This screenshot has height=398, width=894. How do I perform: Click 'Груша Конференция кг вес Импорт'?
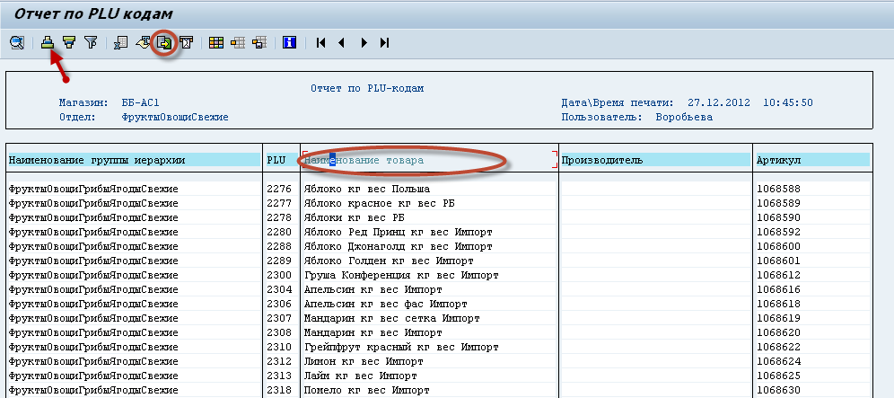pos(401,275)
